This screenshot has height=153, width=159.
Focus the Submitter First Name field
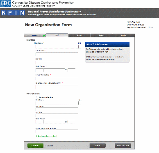[x=57, y=47]
